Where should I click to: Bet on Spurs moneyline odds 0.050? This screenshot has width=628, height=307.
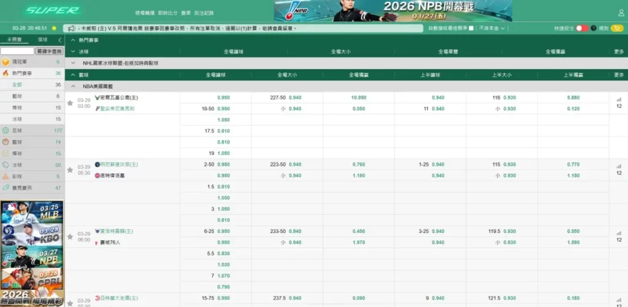(x=359, y=108)
